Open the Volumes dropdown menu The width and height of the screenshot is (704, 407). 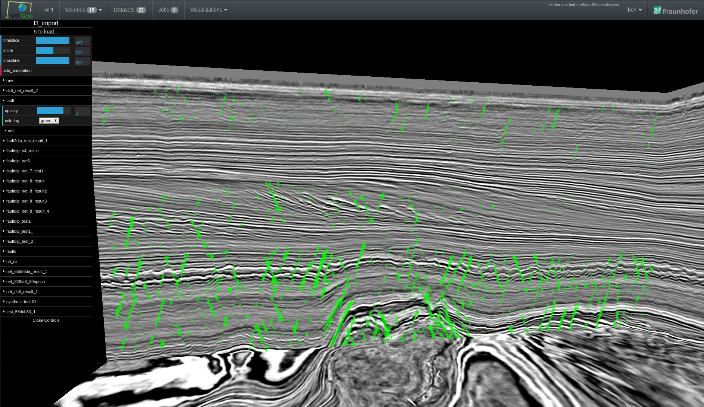[83, 10]
